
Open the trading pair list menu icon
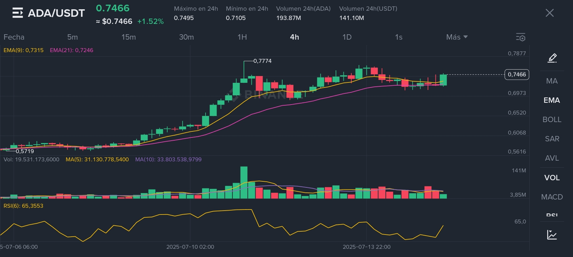coord(18,13)
